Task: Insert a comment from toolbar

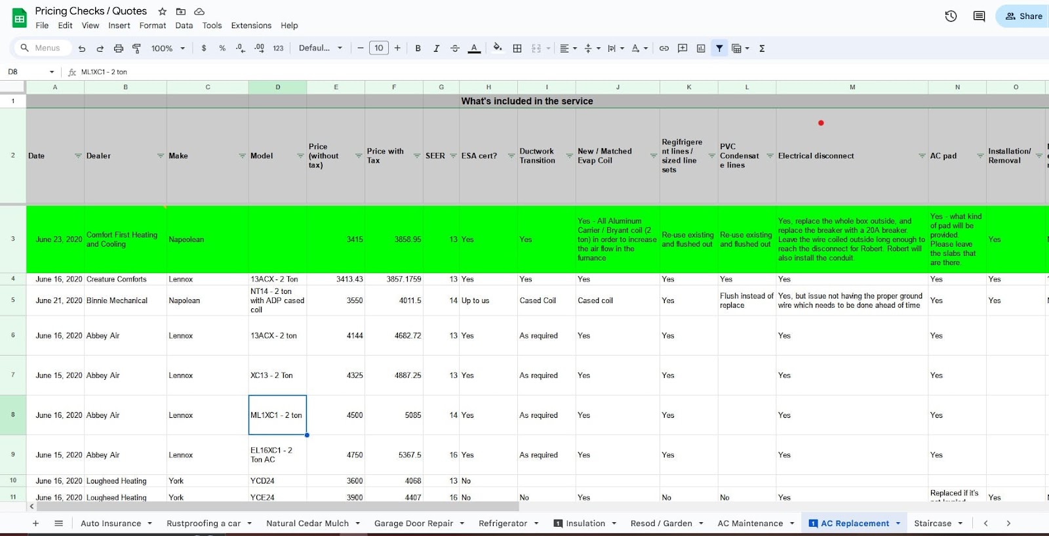Action: [683, 49]
